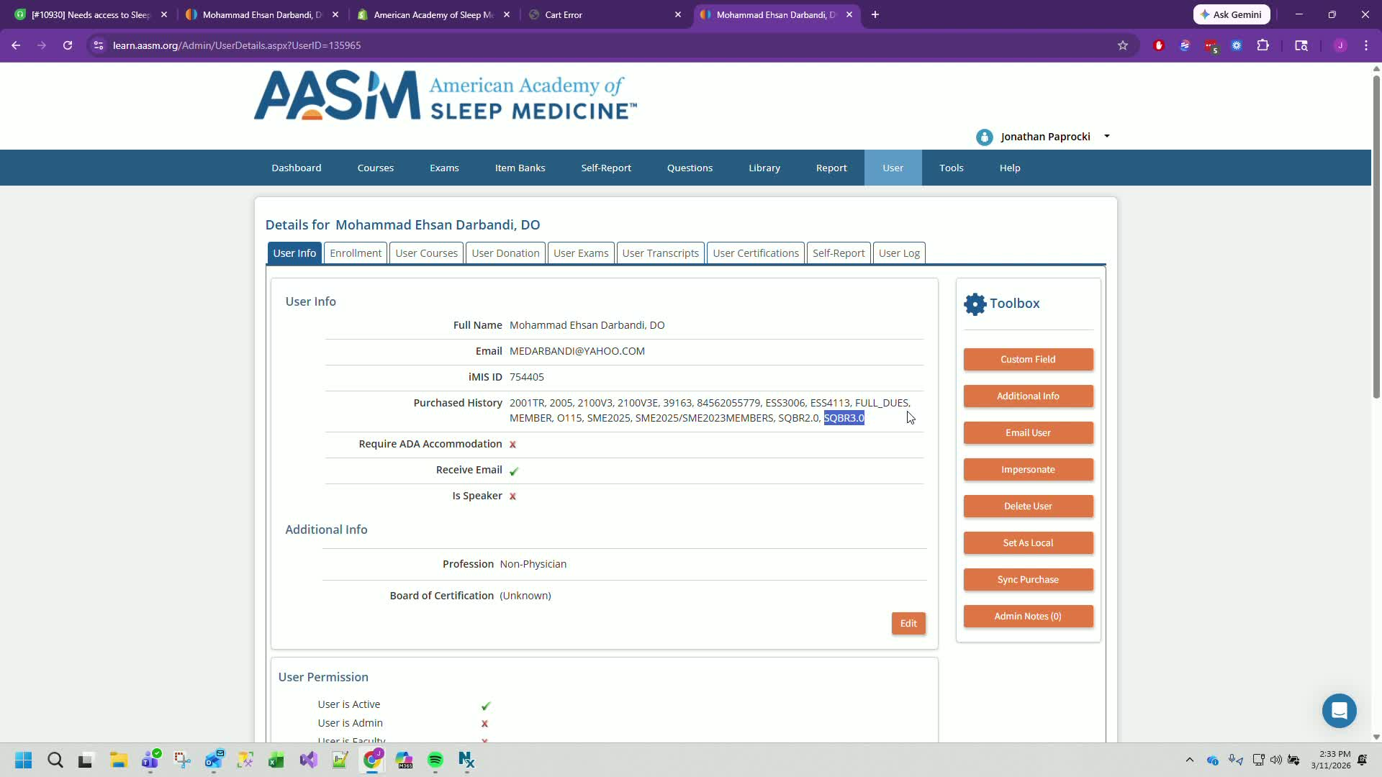
Task: Open the User Log tab
Action: coord(898,253)
